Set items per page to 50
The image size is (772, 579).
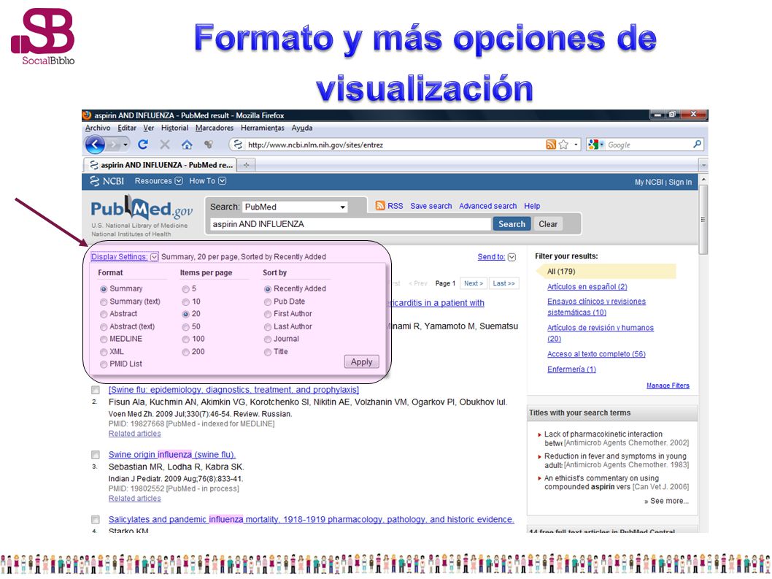(x=185, y=327)
